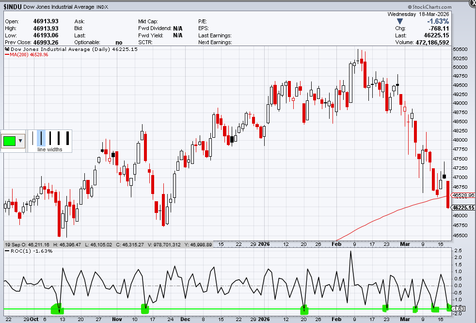Click the "MA(200) 46528.96" legend text

click(x=29, y=55)
